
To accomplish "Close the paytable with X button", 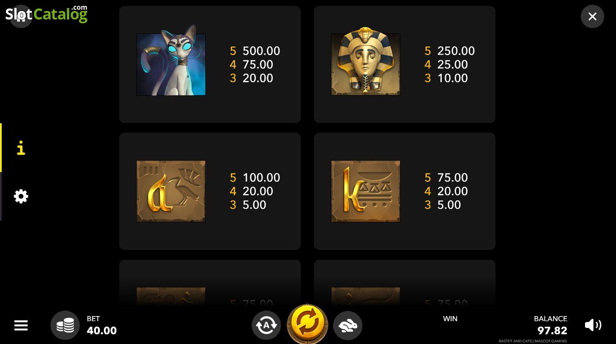I will coord(592,17).
